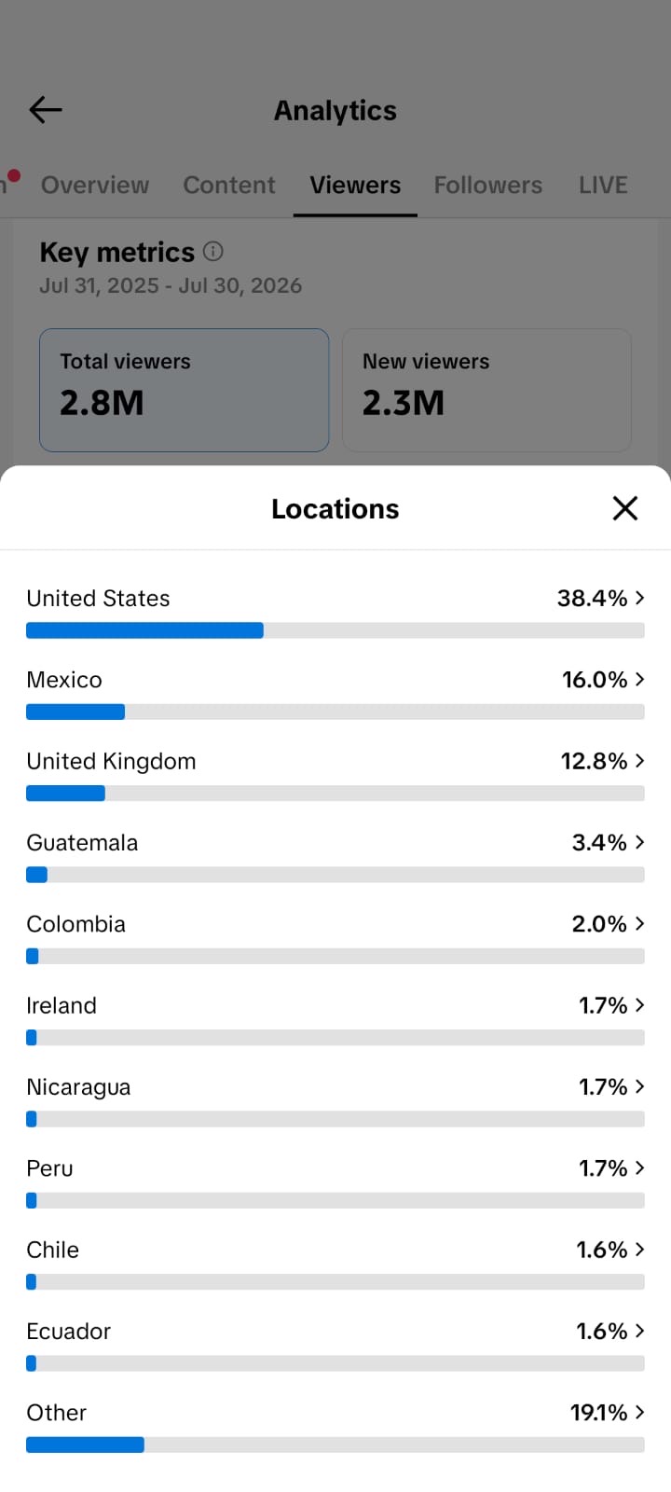
Task: Open Peru location details chevron
Action: click(640, 1167)
